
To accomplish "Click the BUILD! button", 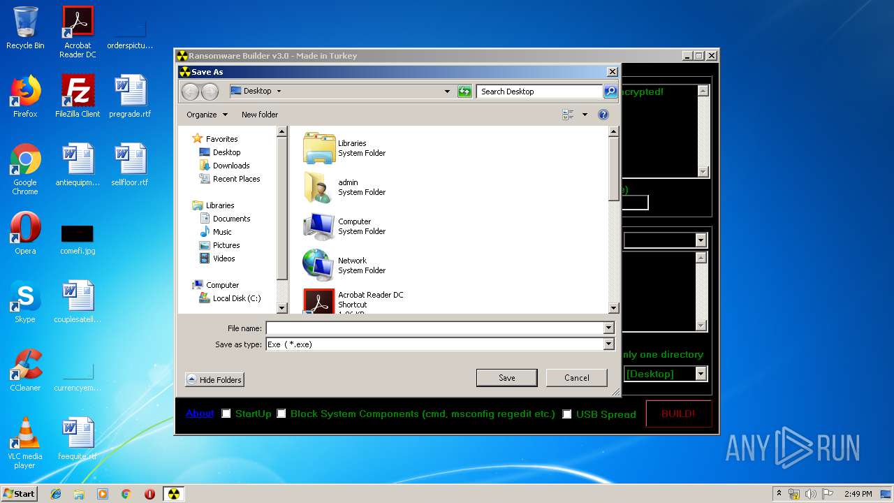I will 679,414.
